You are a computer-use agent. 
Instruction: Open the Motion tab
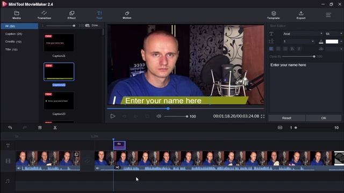pos(127,15)
